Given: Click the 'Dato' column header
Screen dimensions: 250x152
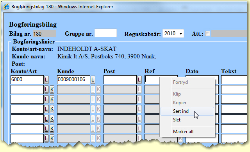Looking at the screenshot, I should click(x=192, y=71).
